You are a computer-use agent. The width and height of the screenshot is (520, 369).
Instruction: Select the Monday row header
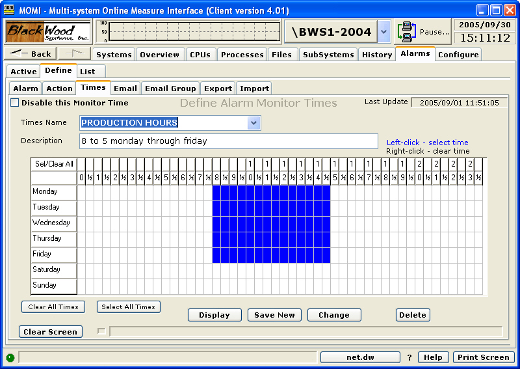tap(54, 192)
